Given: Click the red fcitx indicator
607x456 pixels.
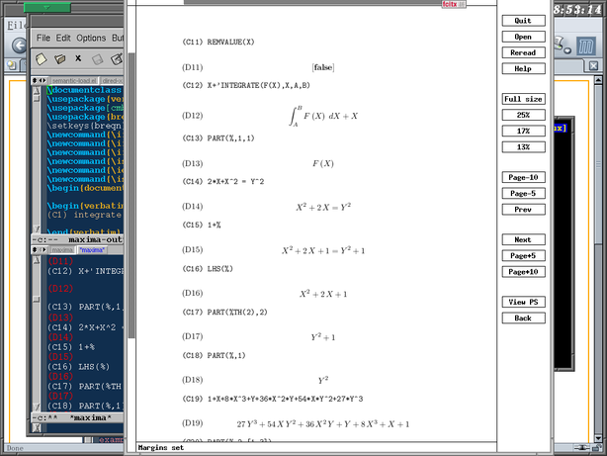Looking at the screenshot, I should click(x=454, y=4).
